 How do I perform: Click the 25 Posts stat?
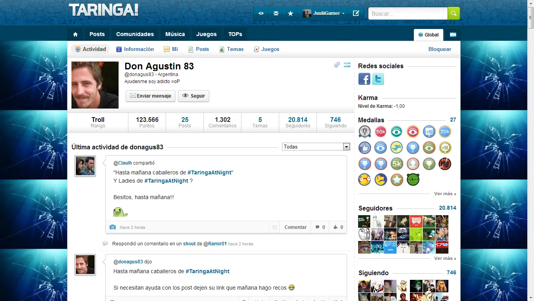185,122
